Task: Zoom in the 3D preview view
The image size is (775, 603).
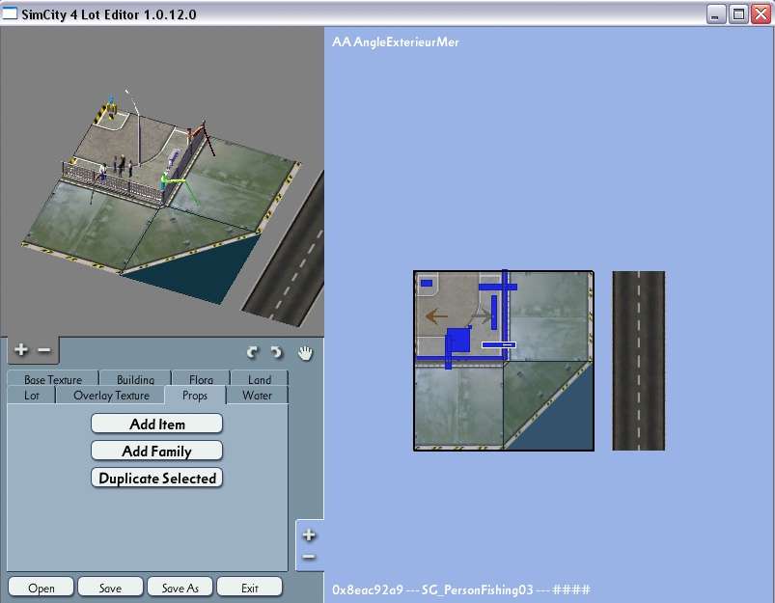Action: tap(21, 350)
